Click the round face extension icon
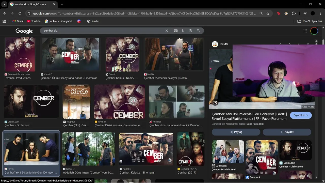The image size is (325, 183). click(286, 13)
